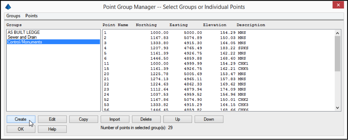Click the Northing column header
Viewport: 348px width, 140px height.
pos(146,25)
